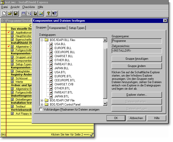Click the arrow button beside Testlauf

[x=12, y=106]
